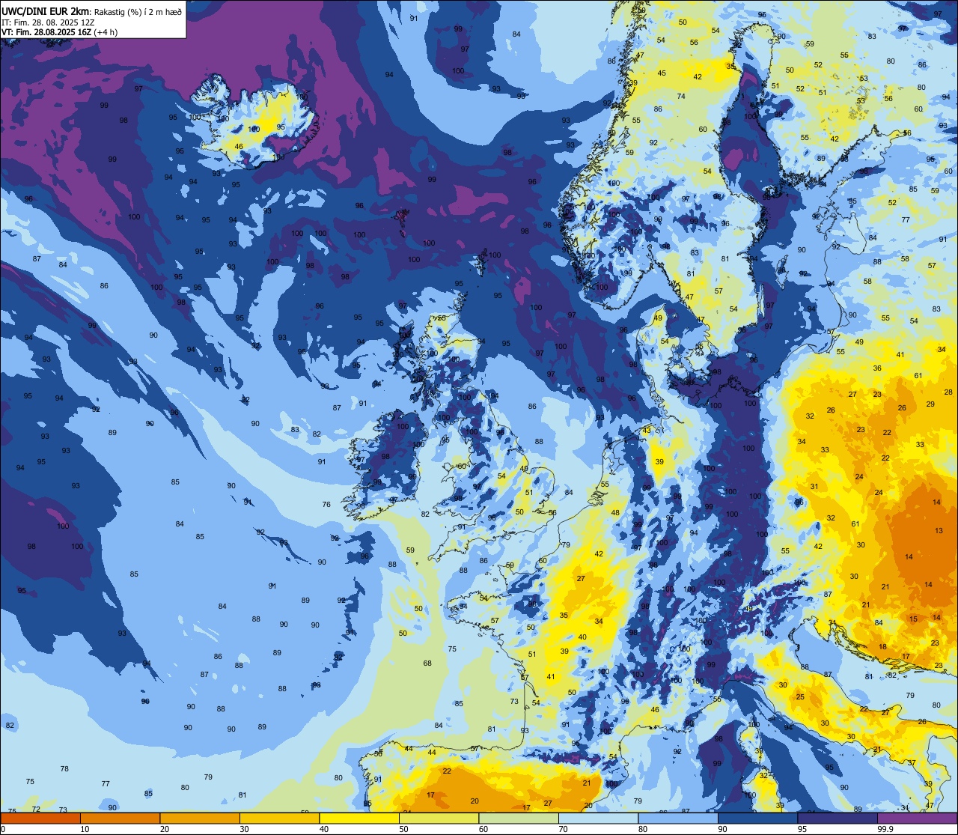Click the purple legend segment above 99.9
This screenshot has height=835, width=958.
[918, 818]
